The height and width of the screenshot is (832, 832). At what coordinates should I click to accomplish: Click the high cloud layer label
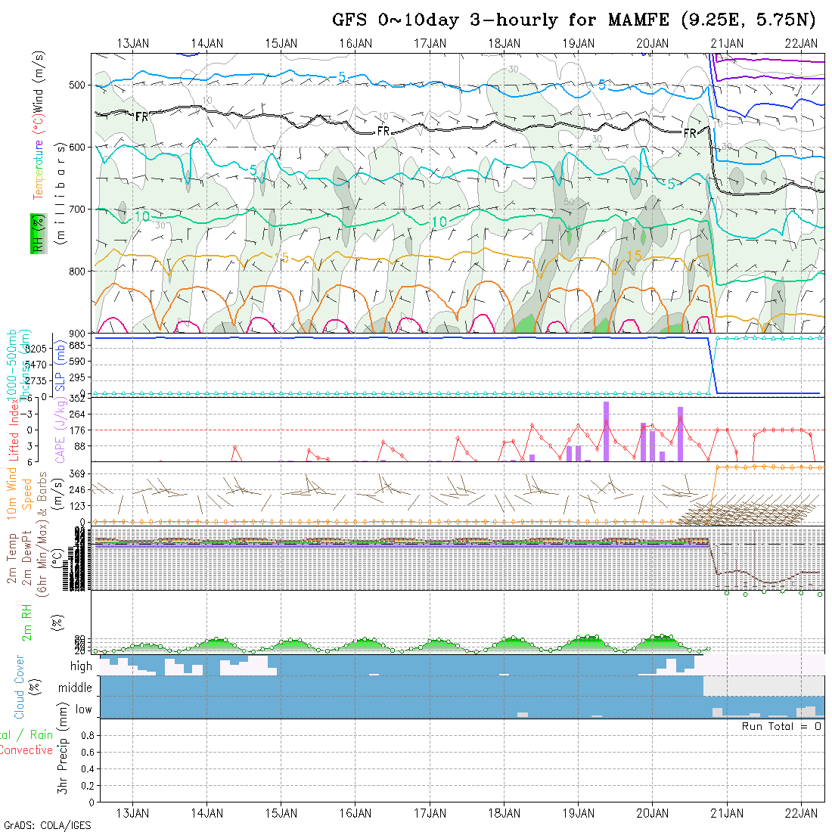[81, 666]
